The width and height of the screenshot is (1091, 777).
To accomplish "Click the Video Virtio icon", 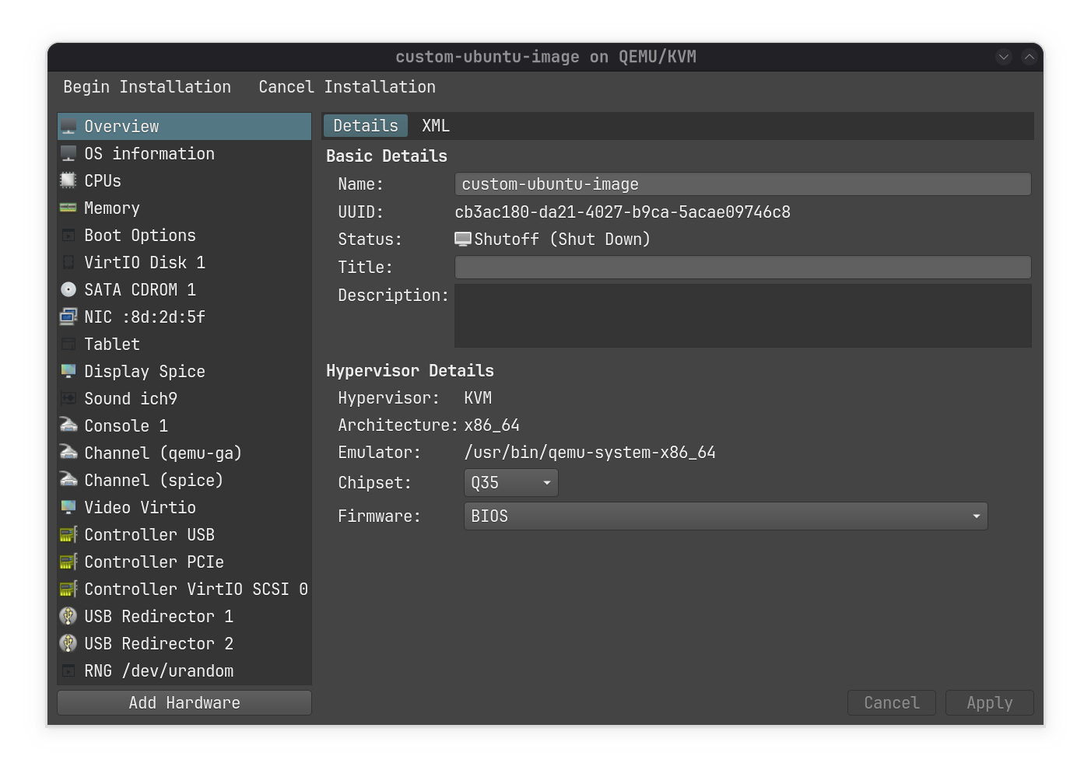I will pyautogui.click(x=68, y=508).
